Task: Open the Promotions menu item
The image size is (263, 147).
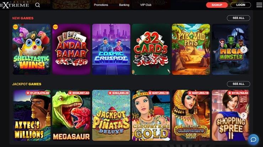Action: click(101, 5)
